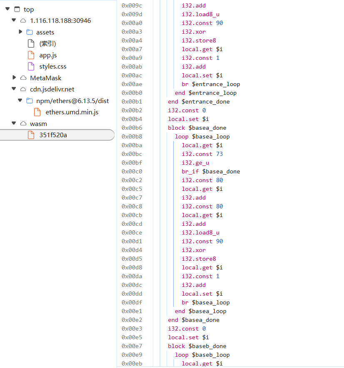The image size is (344, 368).
Task: Click the MetaMask cloud icon
Action: pyautogui.click(x=23, y=78)
